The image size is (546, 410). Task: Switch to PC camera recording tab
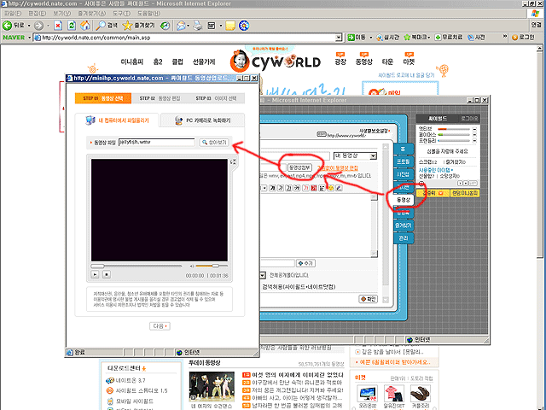click(x=203, y=120)
